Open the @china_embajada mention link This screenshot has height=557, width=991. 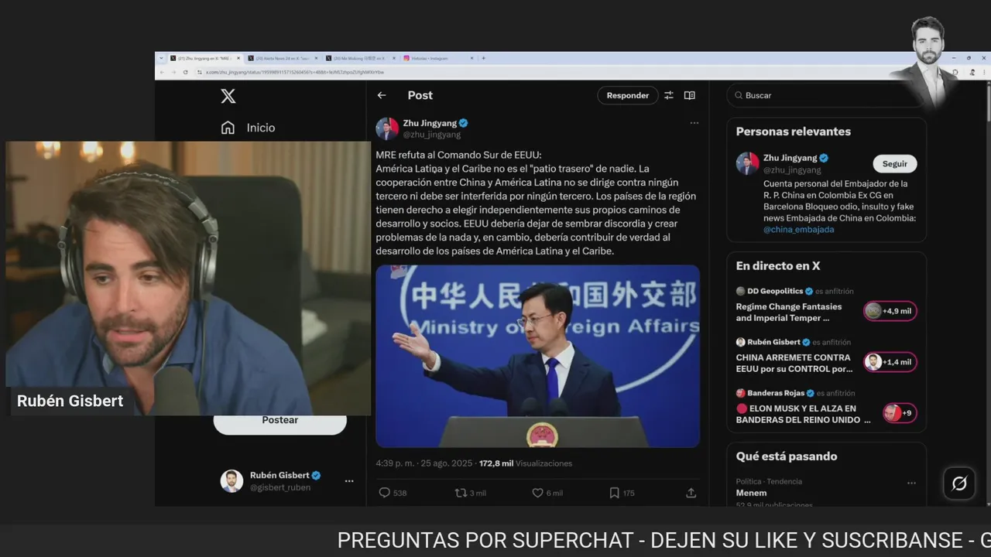(x=799, y=230)
